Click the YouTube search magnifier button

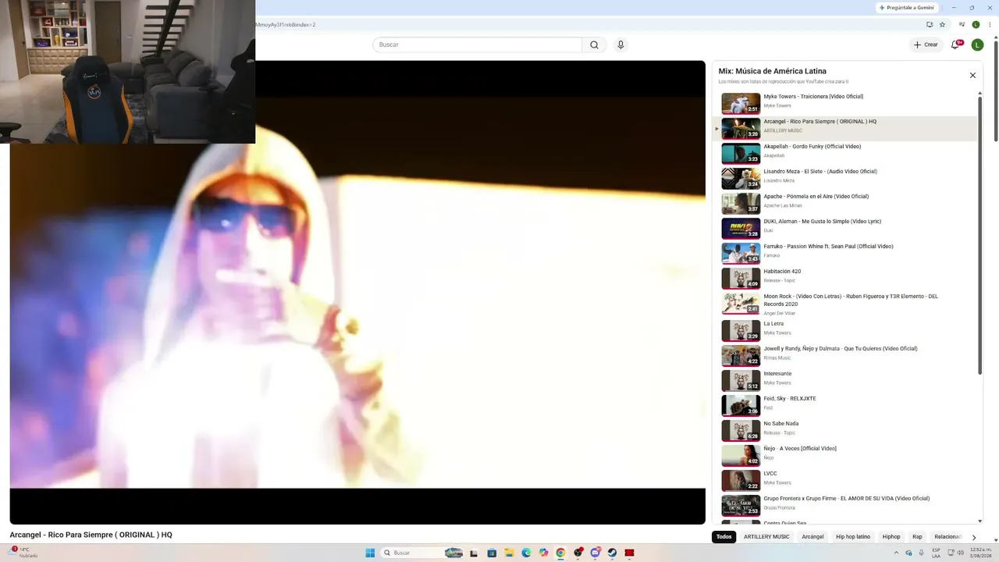click(x=594, y=44)
